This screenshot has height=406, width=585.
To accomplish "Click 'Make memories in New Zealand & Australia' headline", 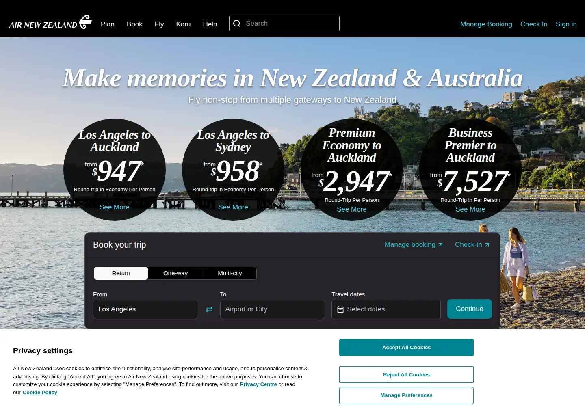I will pyautogui.click(x=292, y=78).
